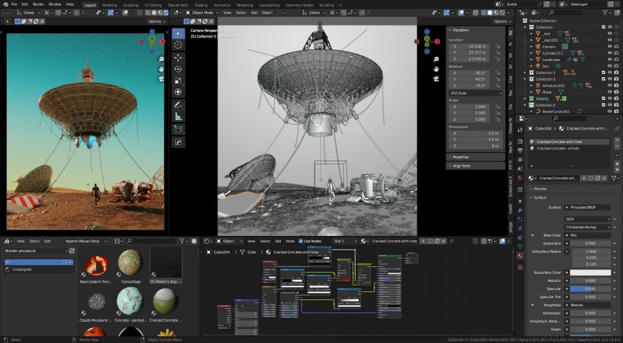Open the File menu
The height and width of the screenshot is (343, 623).
[14, 4]
